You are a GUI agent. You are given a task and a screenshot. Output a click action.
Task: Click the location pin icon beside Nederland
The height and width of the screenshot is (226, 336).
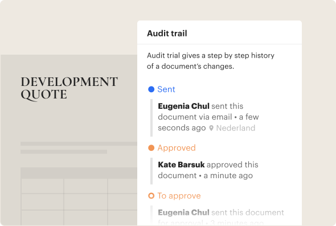[x=211, y=128]
